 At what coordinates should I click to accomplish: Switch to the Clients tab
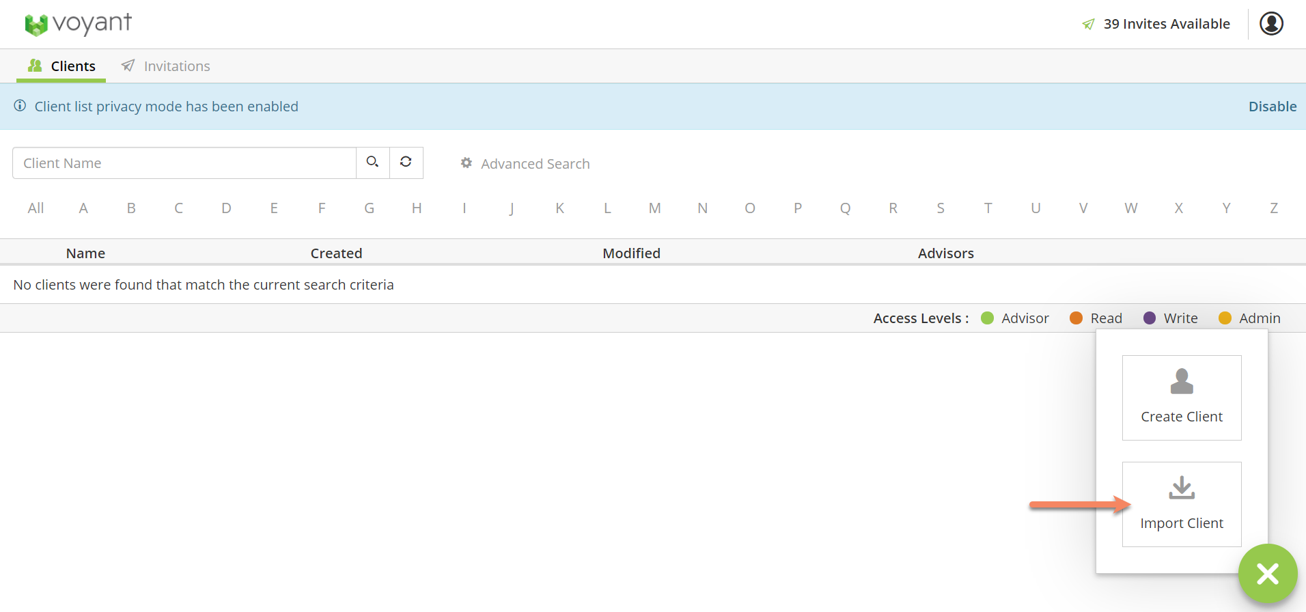pos(61,66)
